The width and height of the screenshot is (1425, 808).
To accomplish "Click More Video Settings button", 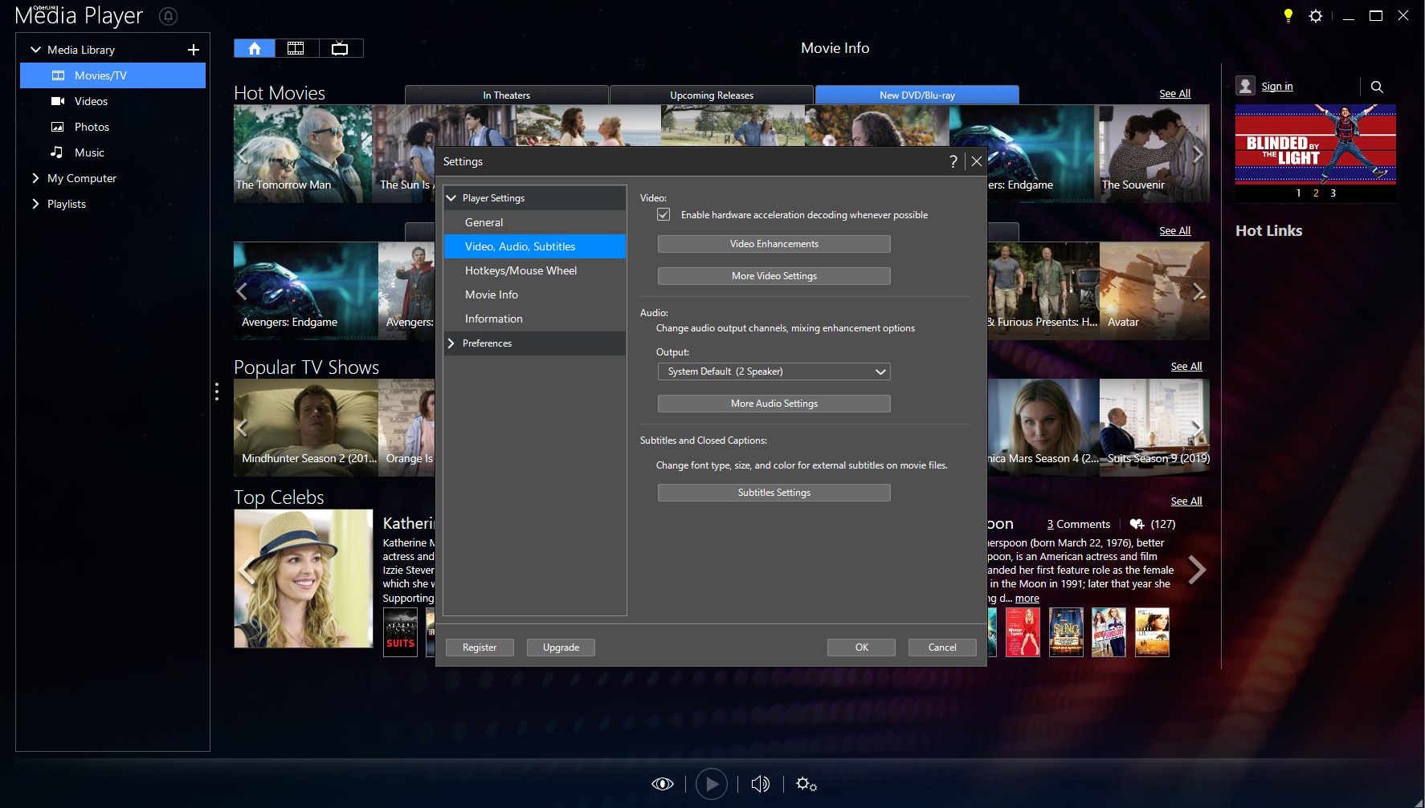I will point(774,276).
